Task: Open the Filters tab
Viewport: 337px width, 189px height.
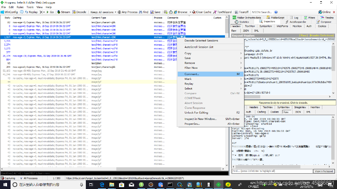Action: (x=310, y=17)
